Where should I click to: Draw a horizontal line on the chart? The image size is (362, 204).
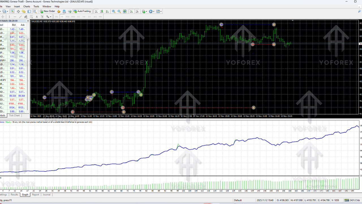15,16
